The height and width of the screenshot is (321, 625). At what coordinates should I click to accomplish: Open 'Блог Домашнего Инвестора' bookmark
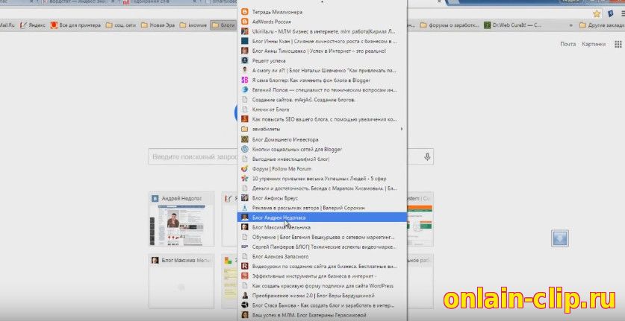click(322, 139)
